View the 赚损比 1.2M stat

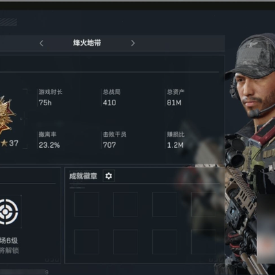coord(175,140)
